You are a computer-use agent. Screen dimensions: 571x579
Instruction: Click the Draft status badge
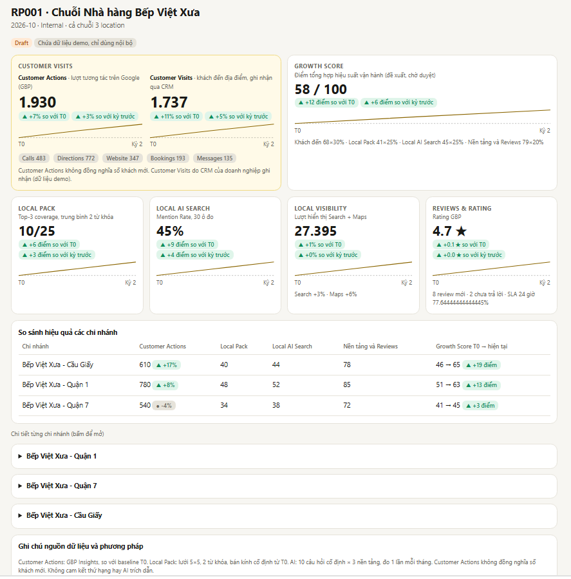pyautogui.click(x=21, y=43)
